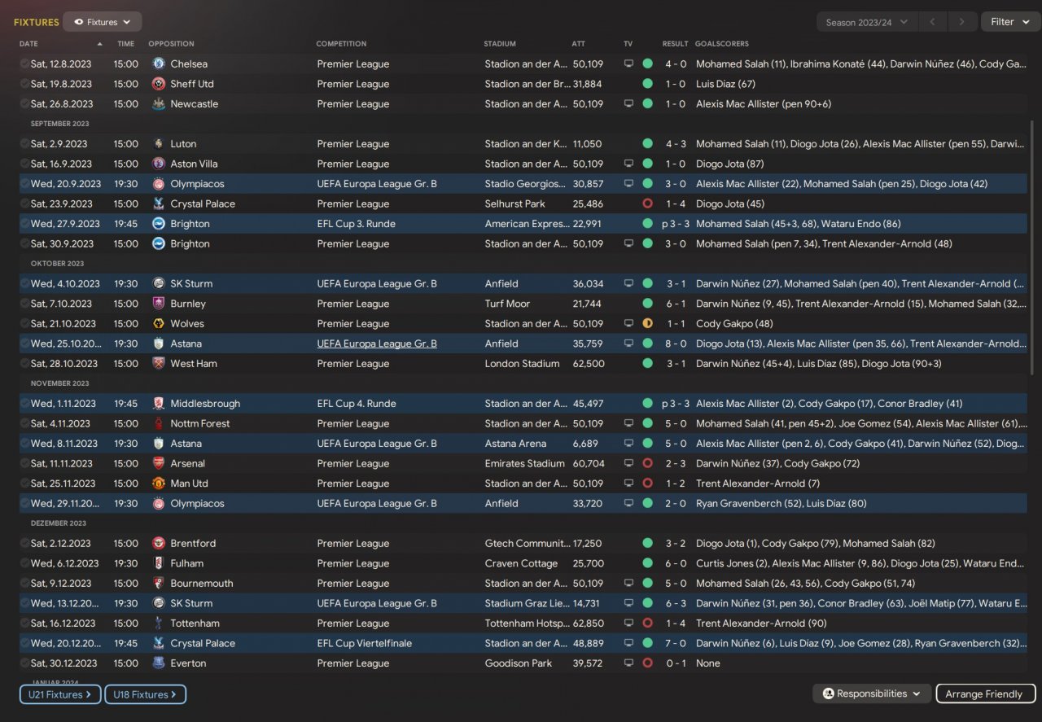The image size is (1042, 722).
Task: Select the Emirates Stadium cell
Action: [x=524, y=464]
